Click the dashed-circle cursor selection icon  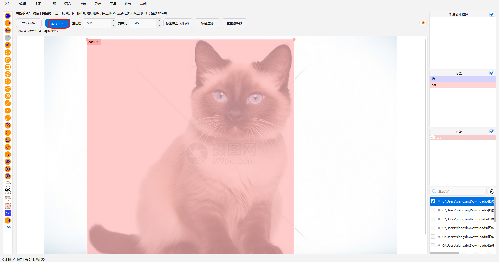point(8,154)
